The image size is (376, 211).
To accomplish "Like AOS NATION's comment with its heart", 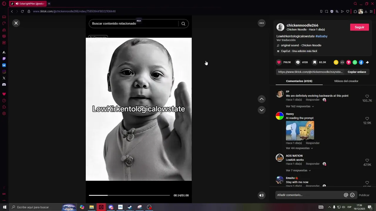I will [367, 160].
